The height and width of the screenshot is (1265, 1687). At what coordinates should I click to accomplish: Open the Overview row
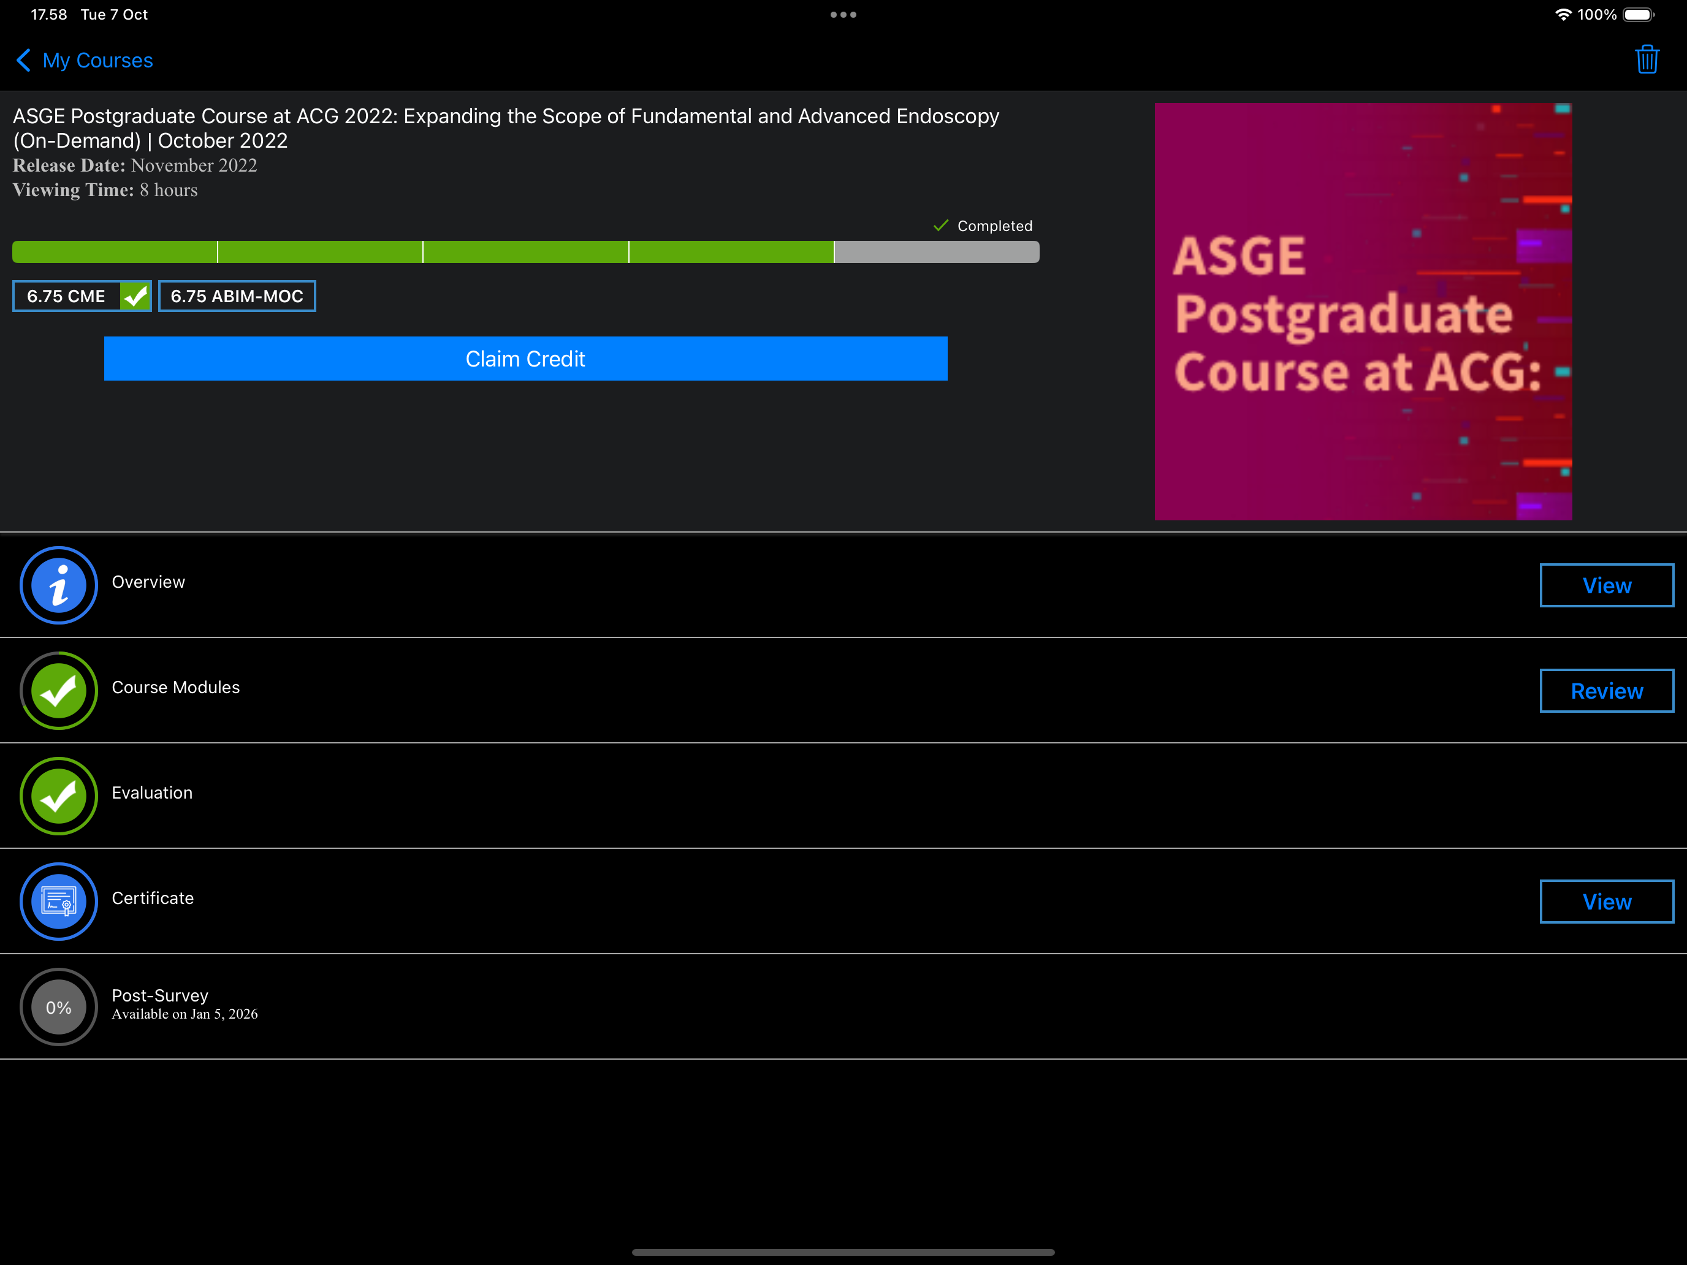[843, 585]
